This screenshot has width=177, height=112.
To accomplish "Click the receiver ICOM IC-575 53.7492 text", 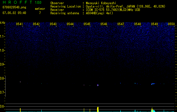I will point(113,10).
